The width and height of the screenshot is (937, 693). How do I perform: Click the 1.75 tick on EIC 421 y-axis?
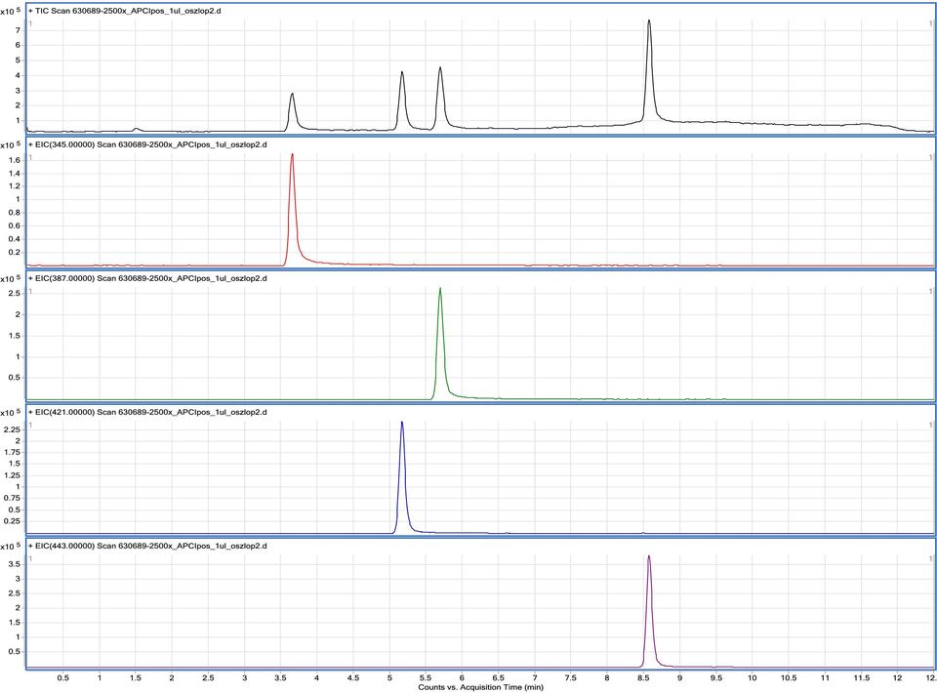(13, 452)
